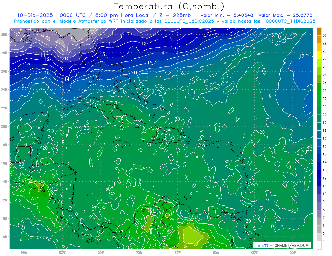332x256 pixels.
Task: Click the '10N' latitude axis label
Action: tap(5, 218)
